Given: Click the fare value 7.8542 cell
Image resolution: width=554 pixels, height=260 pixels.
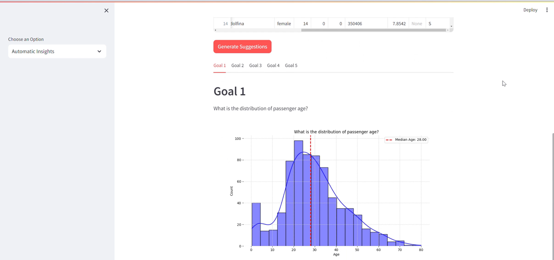Looking at the screenshot, I should click(x=399, y=24).
